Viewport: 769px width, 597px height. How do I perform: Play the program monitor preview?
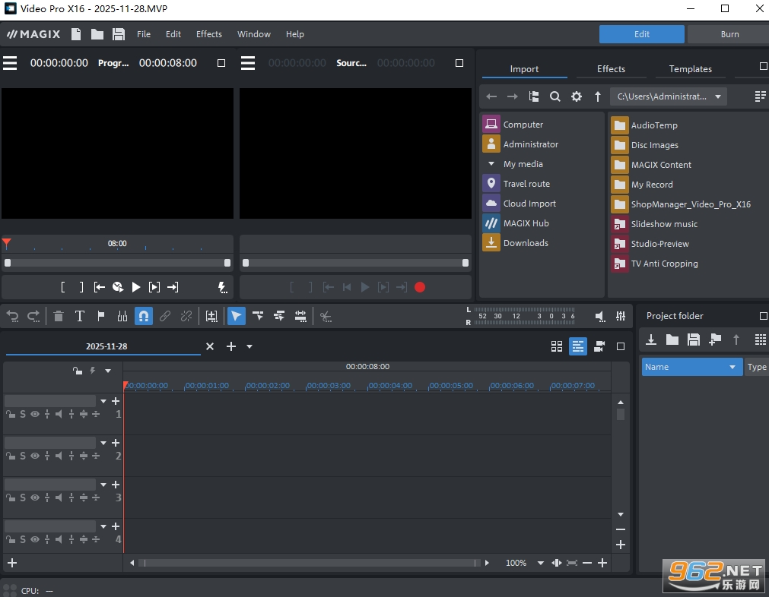pos(136,287)
